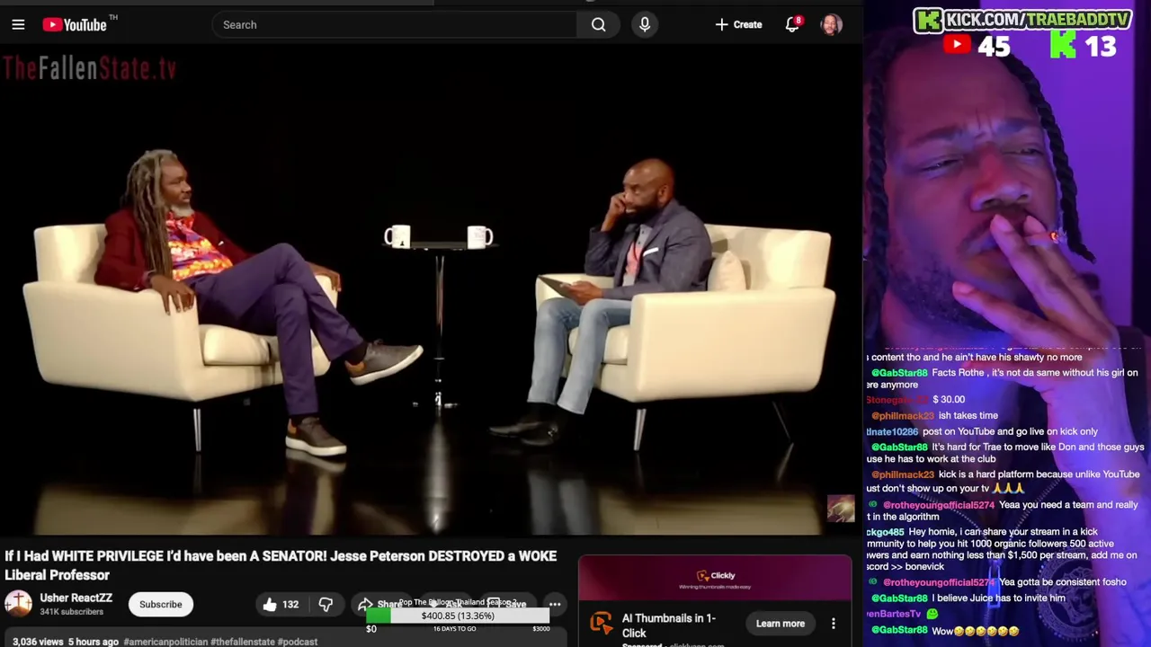1151x647 pixels.
Task: Open the Usher ReactZZ channel name link
Action: [76, 598]
